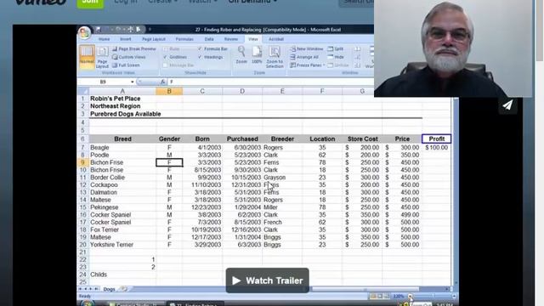Select the Robin's Pet Place title cell
Screen dimensions: 544x306
[122, 99]
